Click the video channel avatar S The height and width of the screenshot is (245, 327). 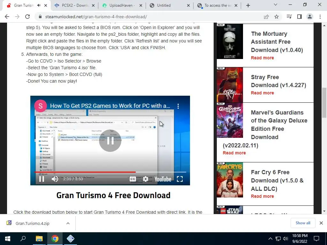pos(41,106)
